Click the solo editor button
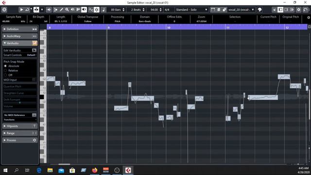The image size is (311, 175). [4, 10]
